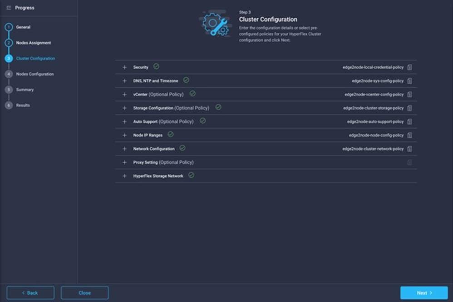Click the Proxy Setting (Optional Policy) title

tap(163, 162)
